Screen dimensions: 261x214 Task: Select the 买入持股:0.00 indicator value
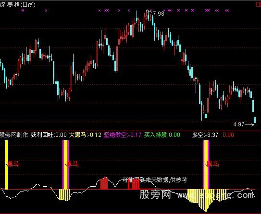pos(162,135)
